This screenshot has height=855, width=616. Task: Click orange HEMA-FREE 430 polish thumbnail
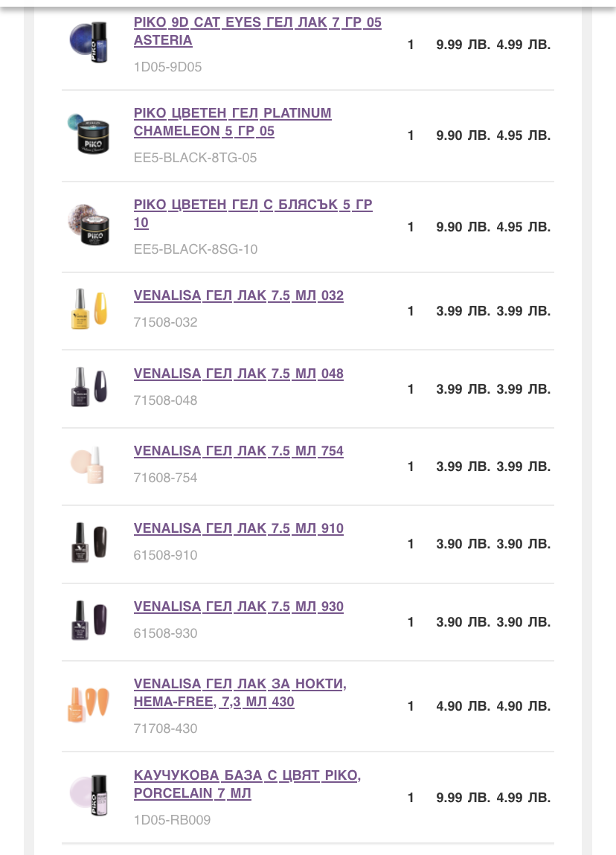89,704
